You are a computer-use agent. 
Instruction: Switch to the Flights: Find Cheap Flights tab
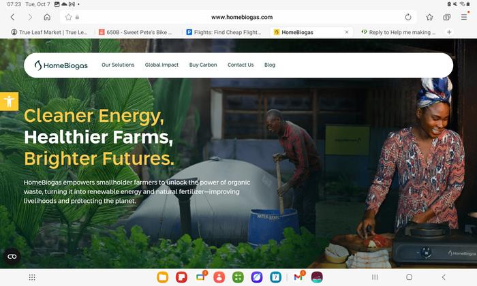[224, 32]
